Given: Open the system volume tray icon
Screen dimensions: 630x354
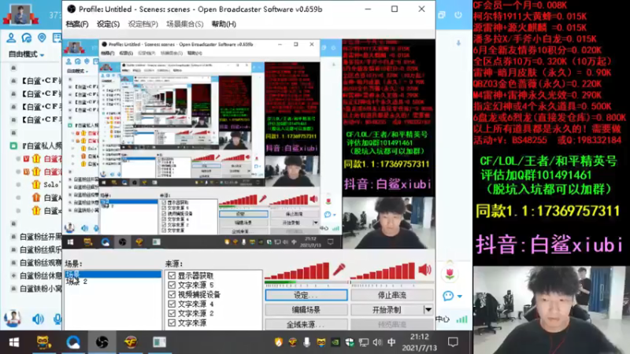Looking at the screenshot, I should 377,342.
